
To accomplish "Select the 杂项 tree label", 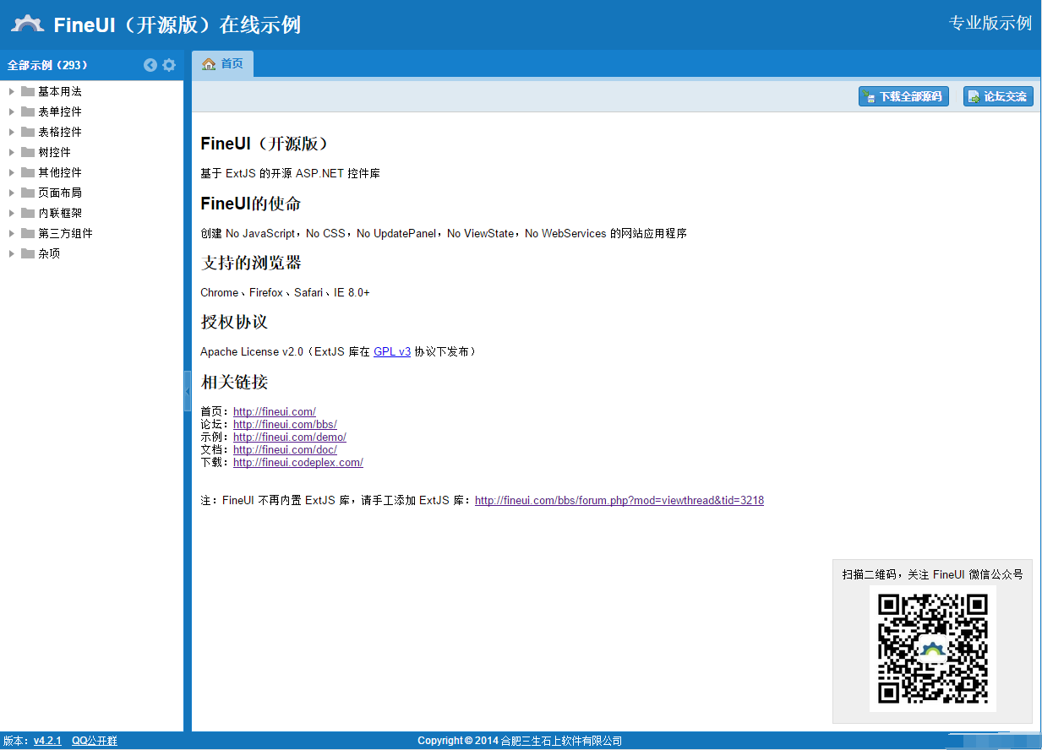I will [49, 253].
